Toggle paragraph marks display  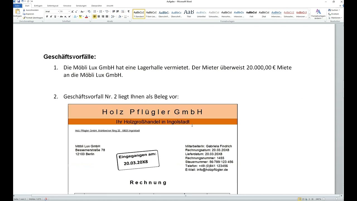(128, 11)
